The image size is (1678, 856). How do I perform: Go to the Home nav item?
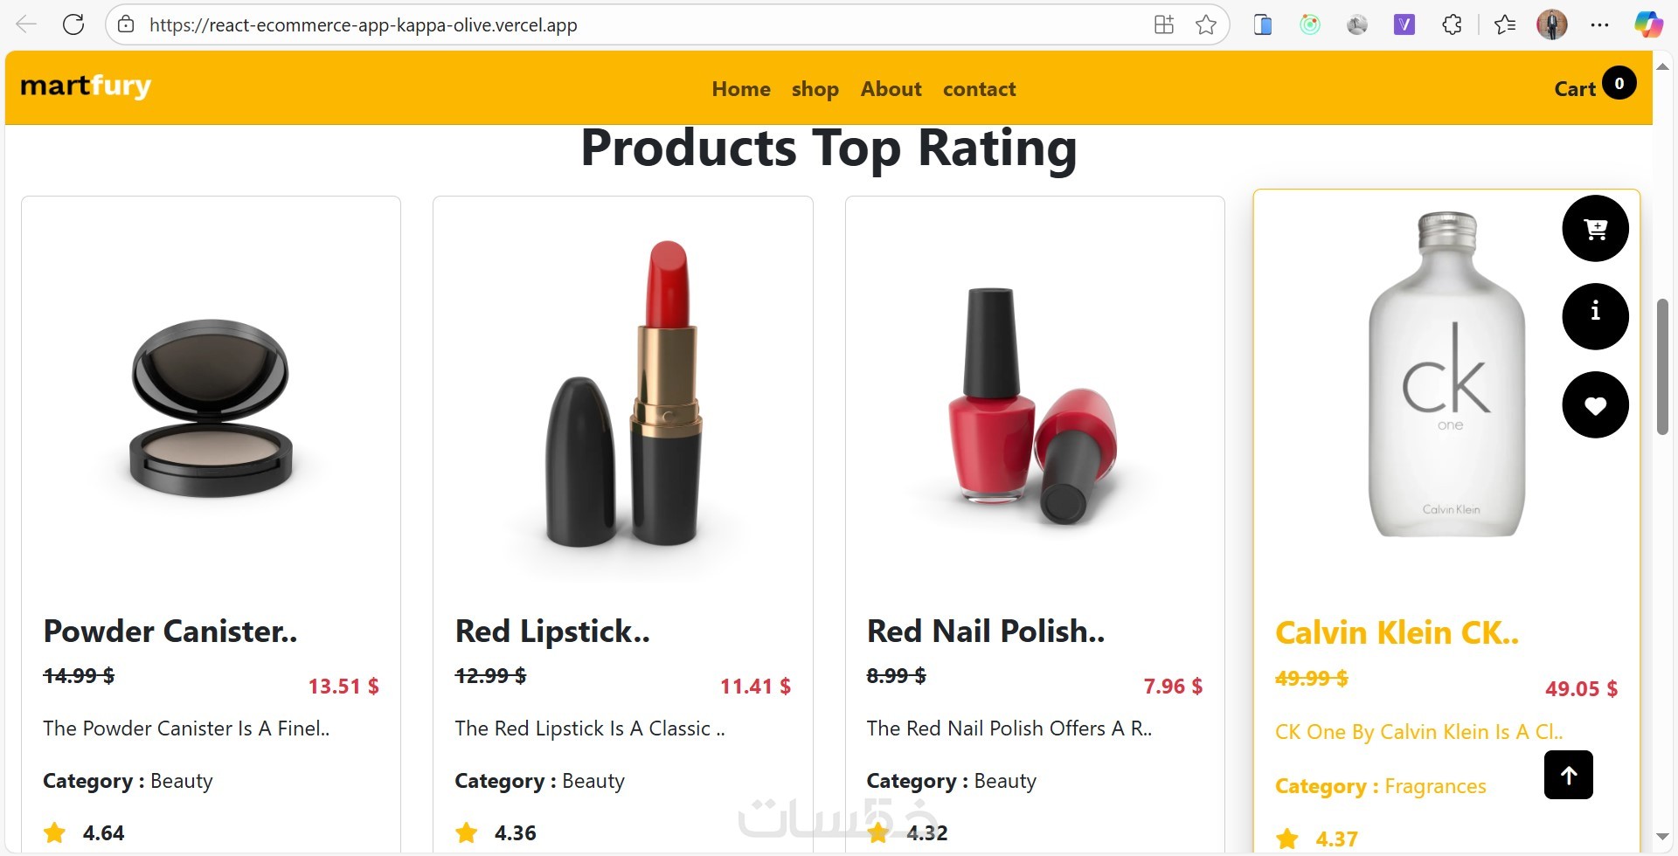coord(741,89)
